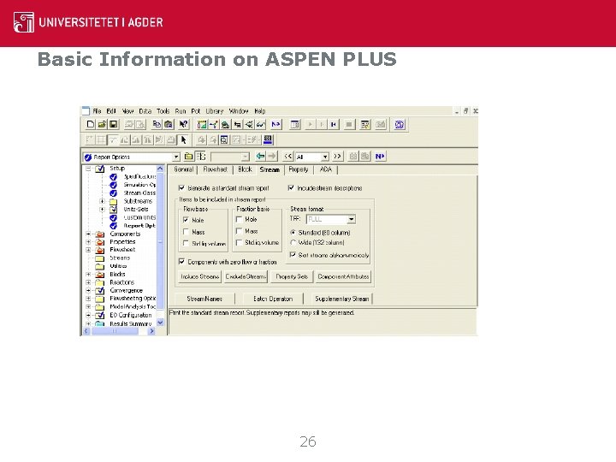Open the 'All' filter dropdown

click(325, 157)
